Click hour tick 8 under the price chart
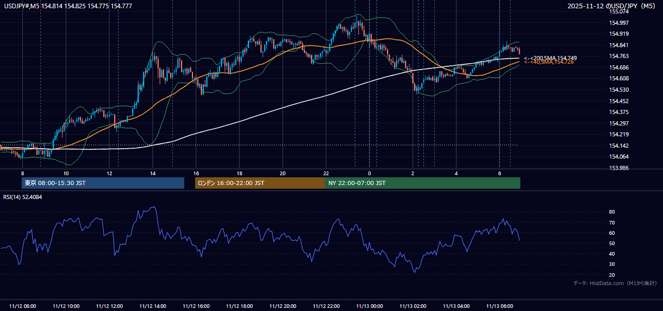The image size is (663, 311). pos(22,173)
